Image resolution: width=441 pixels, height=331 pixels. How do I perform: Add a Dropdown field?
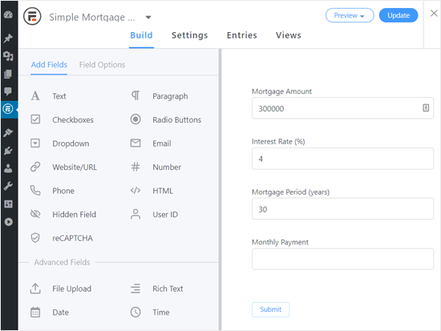click(59, 143)
